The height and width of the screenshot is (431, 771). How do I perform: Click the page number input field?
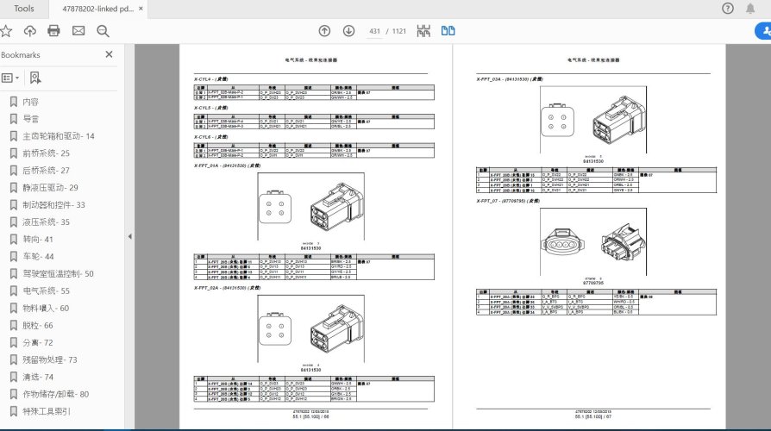(x=375, y=31)
